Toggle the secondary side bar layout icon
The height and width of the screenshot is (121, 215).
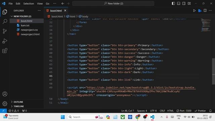(184, 3)
